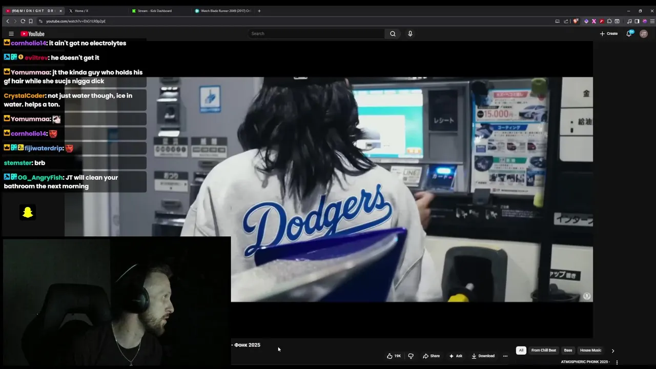This screenshot has height=369, width=656.
Task: Open options for Atmospheric Phonk 2025 video
Action: pos(617,362)
